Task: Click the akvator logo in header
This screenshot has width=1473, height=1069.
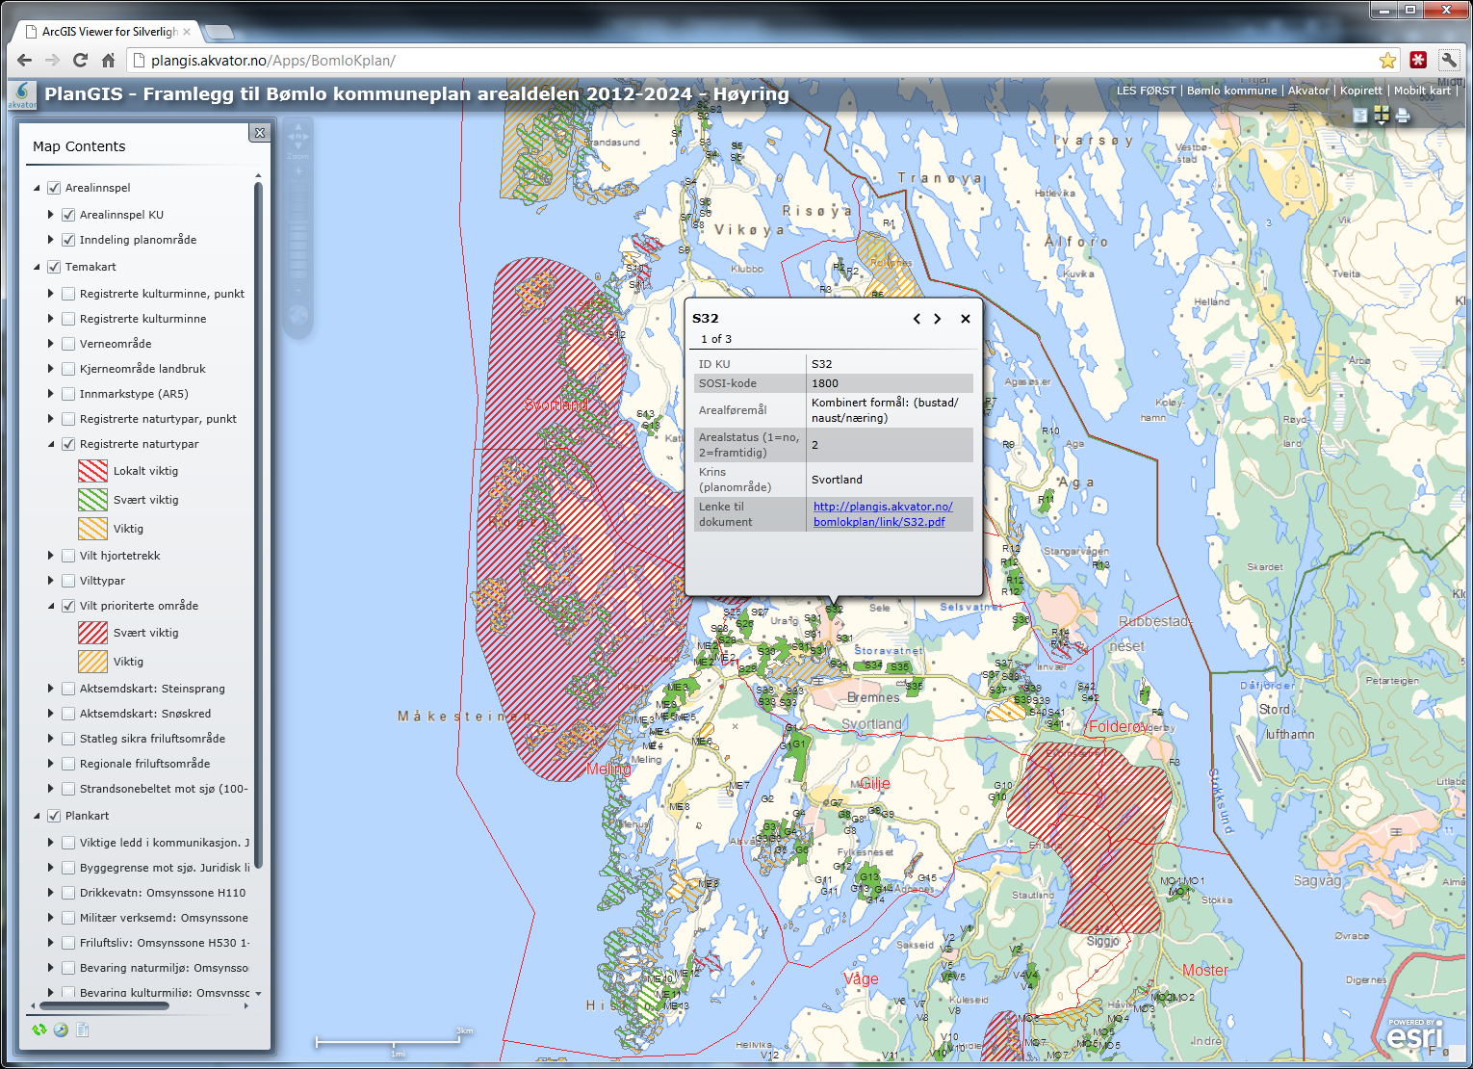Action: pyautogui.click(x=21, y=95)
